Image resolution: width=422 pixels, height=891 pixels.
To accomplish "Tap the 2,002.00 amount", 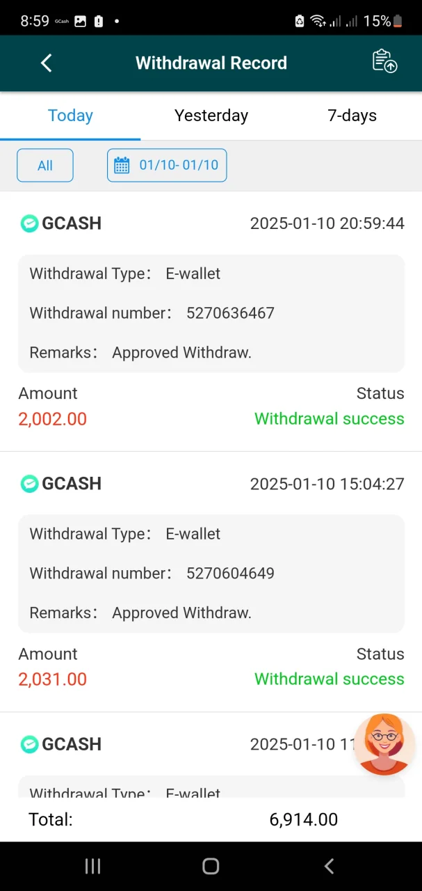I will pyautogui.click(x=53, y=419).
